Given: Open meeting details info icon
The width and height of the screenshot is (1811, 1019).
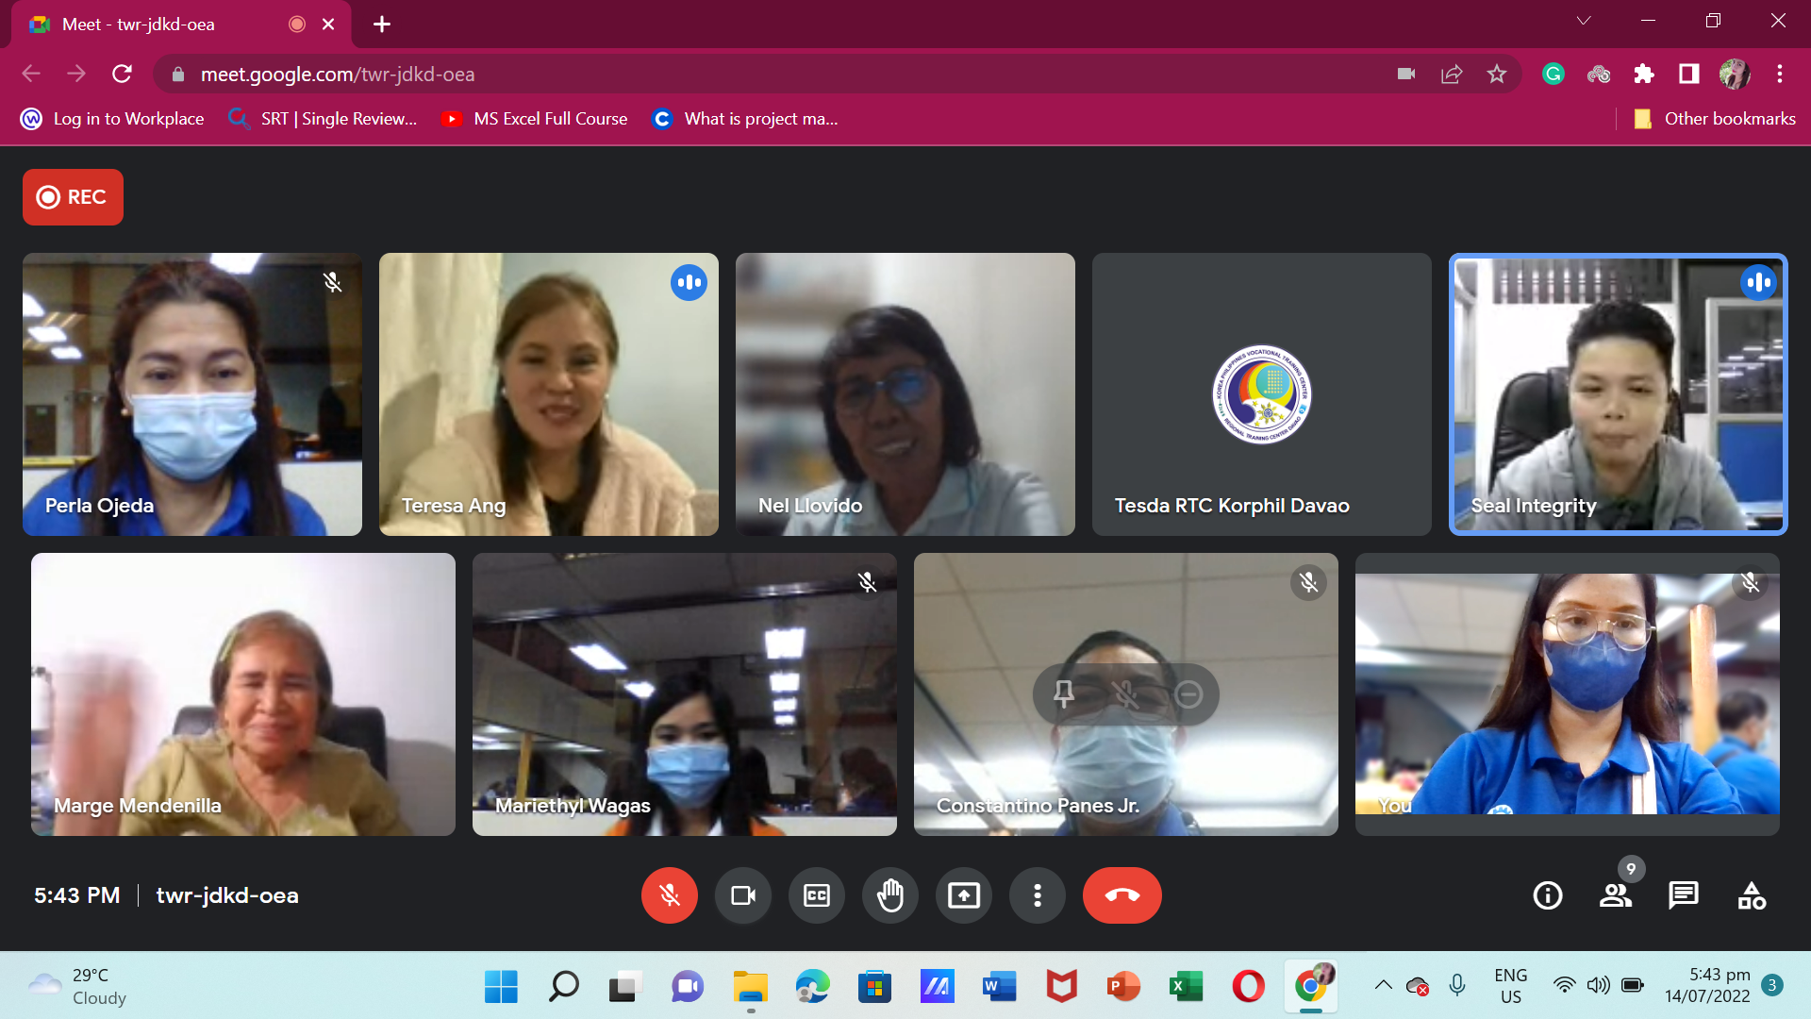Looking at the screenshot, I should pyautogui.click(x=1547, y=895).
